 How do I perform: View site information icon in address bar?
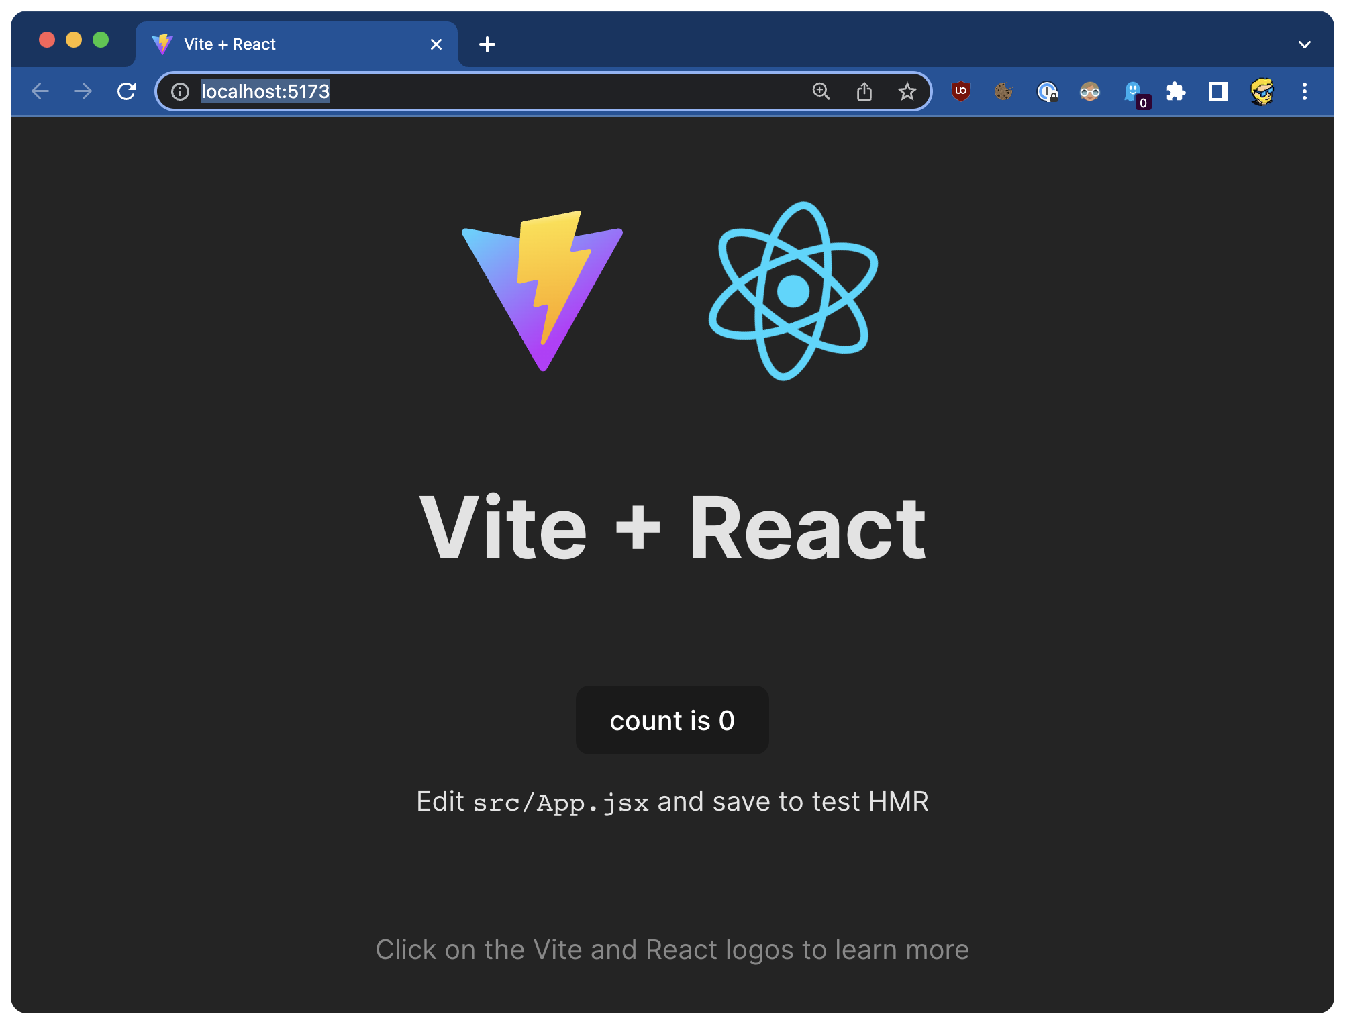[x=180, y=91]
